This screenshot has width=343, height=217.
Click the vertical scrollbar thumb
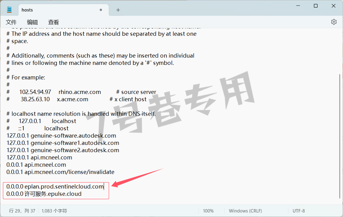pyautogui.click(x=340, y=136)
